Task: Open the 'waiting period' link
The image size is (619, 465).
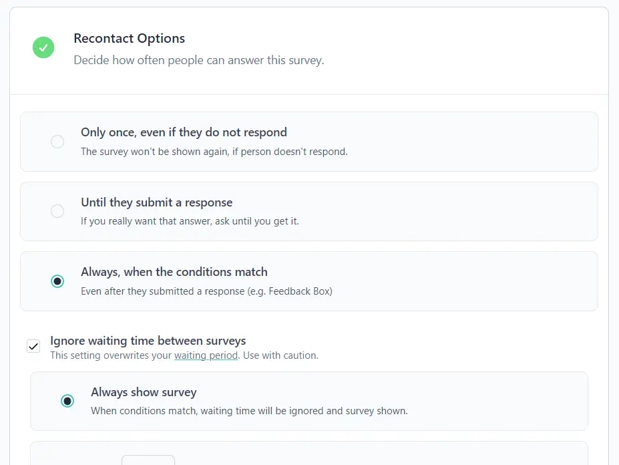Action: (206, 355)
